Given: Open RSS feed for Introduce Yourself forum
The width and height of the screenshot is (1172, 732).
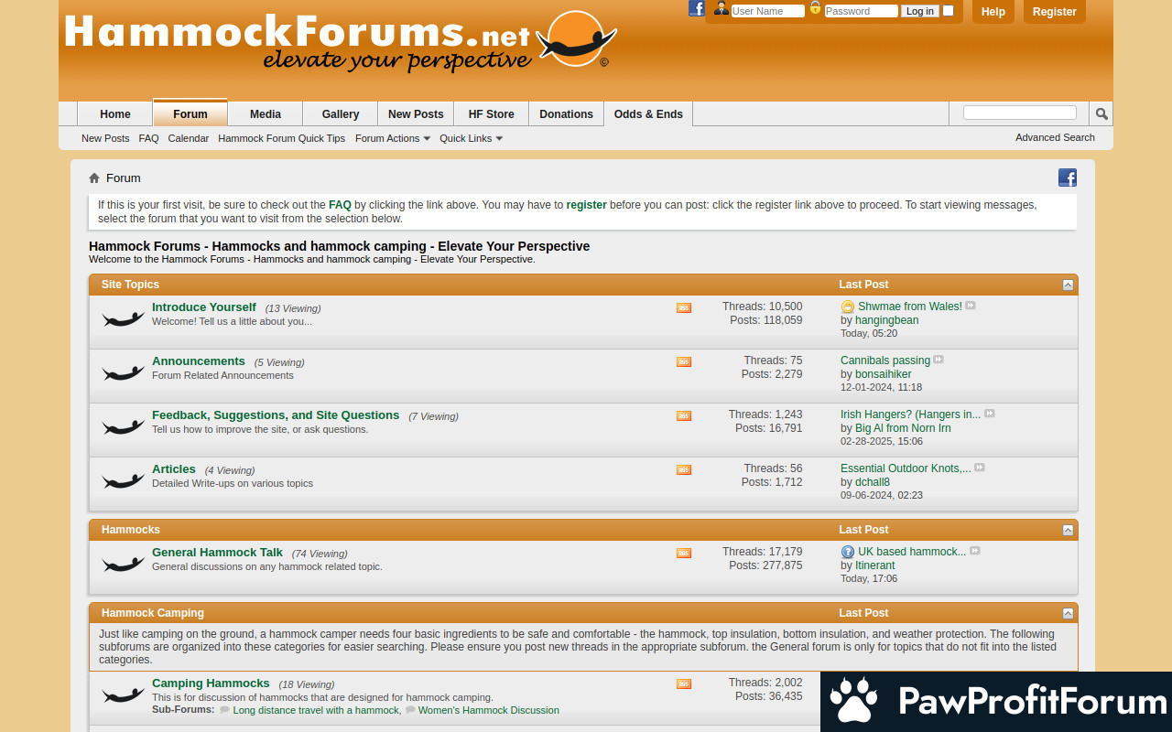Looking at the screenshot, I should 683,308.
